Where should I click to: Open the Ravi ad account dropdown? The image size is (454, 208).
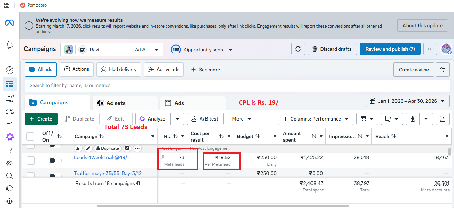[112, 50]
